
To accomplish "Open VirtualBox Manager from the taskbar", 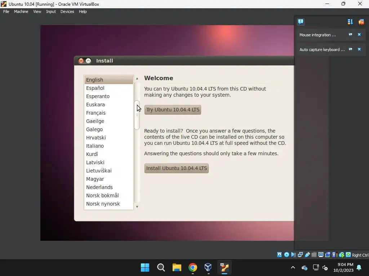I will click(208, 267).
